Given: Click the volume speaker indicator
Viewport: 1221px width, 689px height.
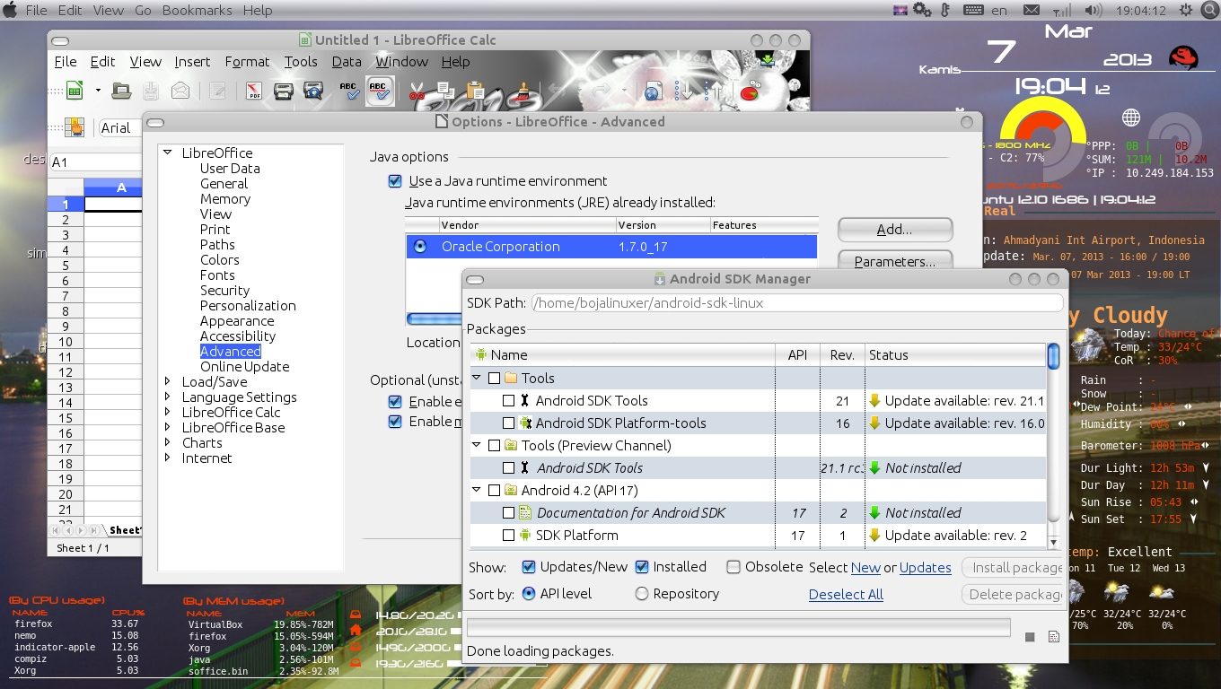Looking at the screenshot, I should tap(1093, 11).
